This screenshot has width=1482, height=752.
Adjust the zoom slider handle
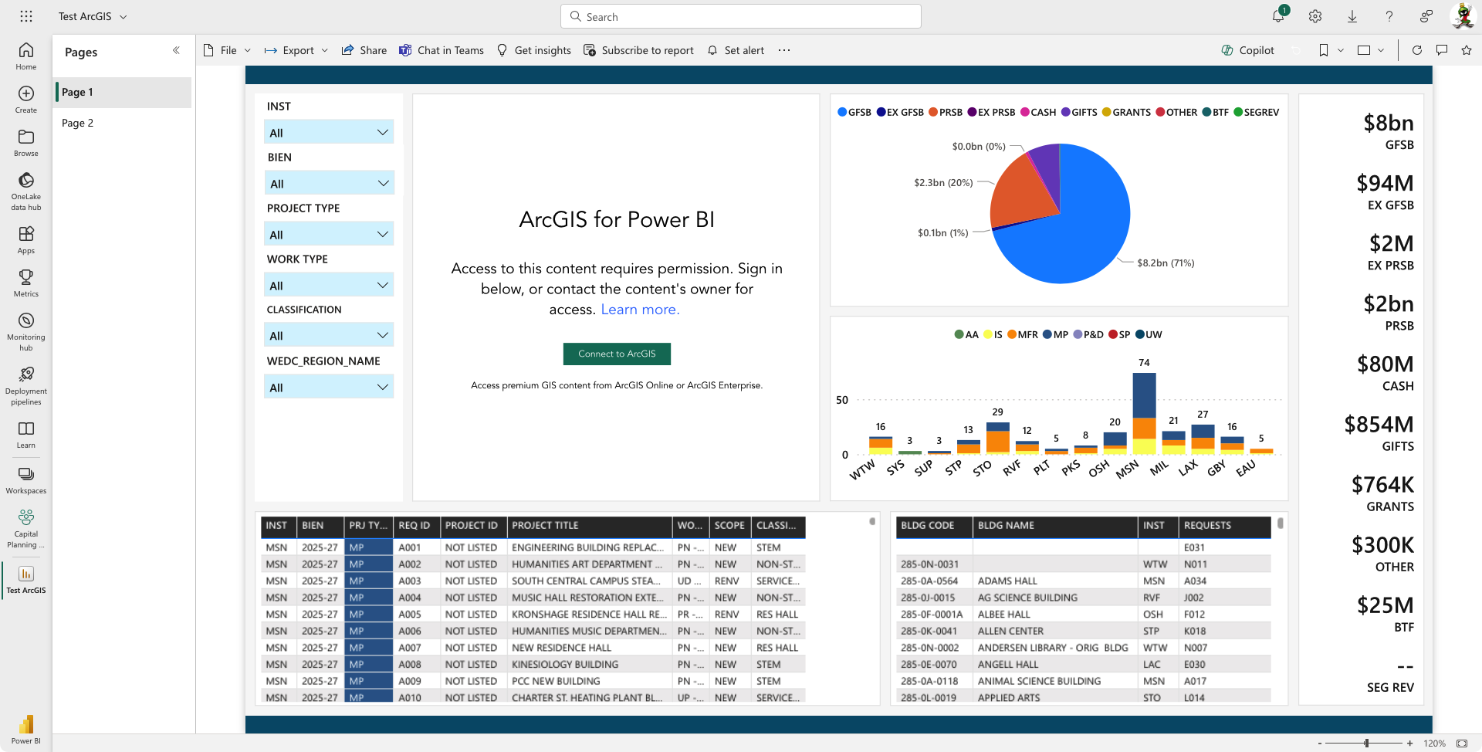click(1366, 744)
